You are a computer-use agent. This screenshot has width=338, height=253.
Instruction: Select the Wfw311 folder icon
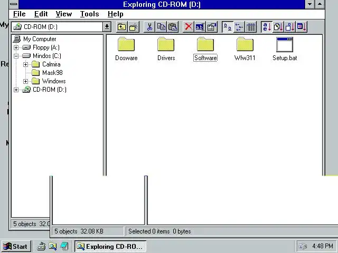pos(245,44)
